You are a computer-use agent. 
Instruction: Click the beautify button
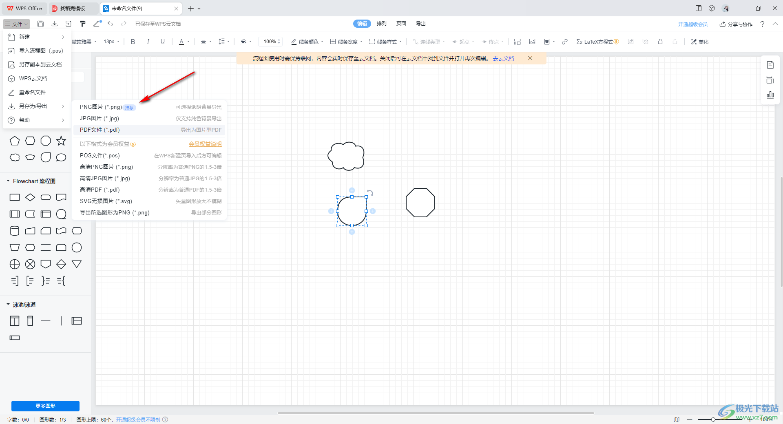[700, 42]
